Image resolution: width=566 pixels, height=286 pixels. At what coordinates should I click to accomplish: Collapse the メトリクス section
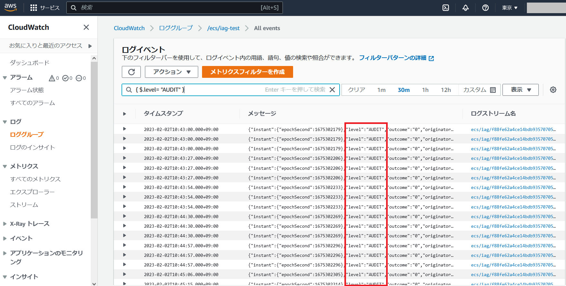pos(5,166)
